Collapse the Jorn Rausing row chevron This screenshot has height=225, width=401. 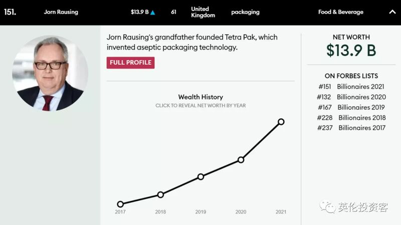[392, 12]
